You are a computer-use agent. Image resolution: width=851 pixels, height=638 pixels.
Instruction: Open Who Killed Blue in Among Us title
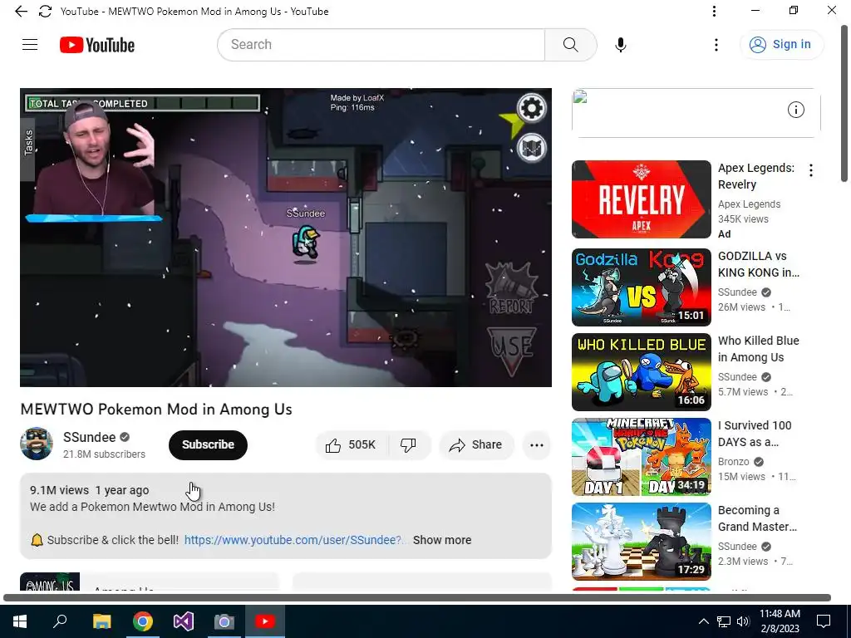(x=758, y=349)
